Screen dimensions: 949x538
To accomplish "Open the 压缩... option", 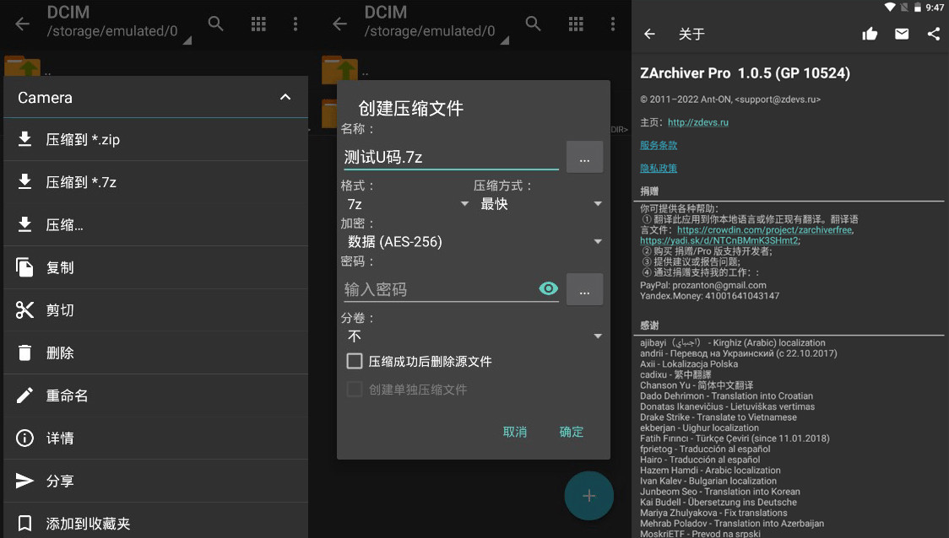I will [x=155, y=225].
